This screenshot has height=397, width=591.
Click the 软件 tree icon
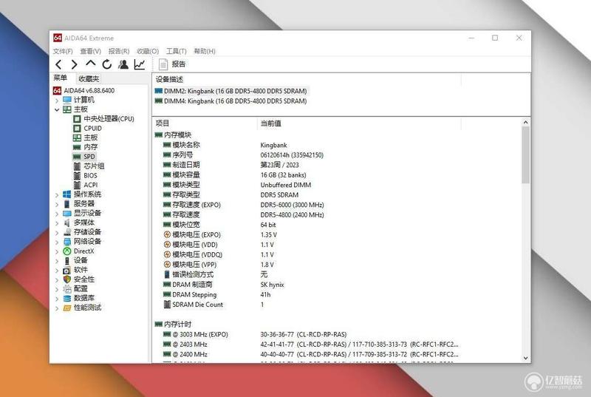(x=67, y=270)
